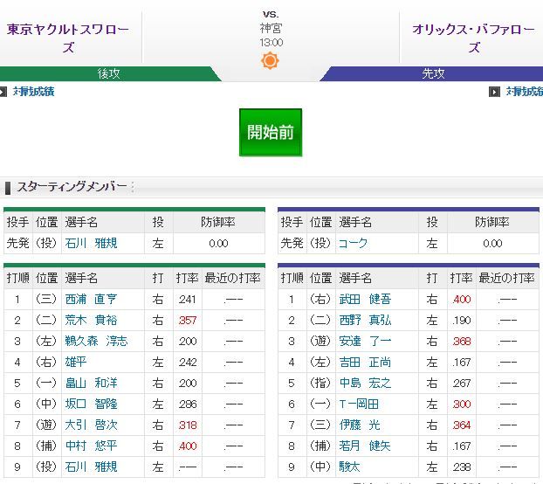543x484 pixels.
Task: Click the 13:00 start time
Action: point(271,43)
